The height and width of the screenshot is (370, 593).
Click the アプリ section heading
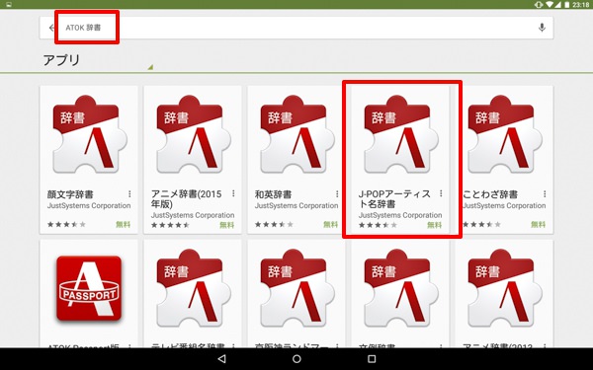click(61, 60)
